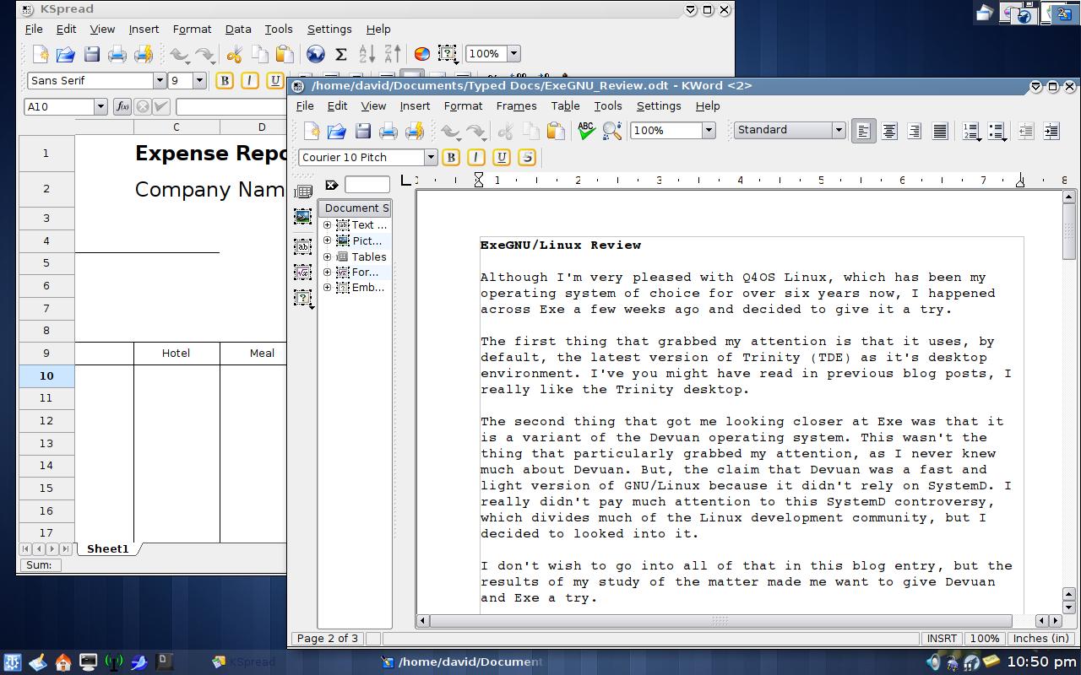This screenshot has width=1081, height=675.
Task: Expand the Pictures node in Document Structure
Action: [327, 240]
